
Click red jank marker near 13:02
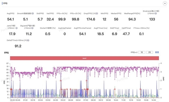click(x=140, y=89)
